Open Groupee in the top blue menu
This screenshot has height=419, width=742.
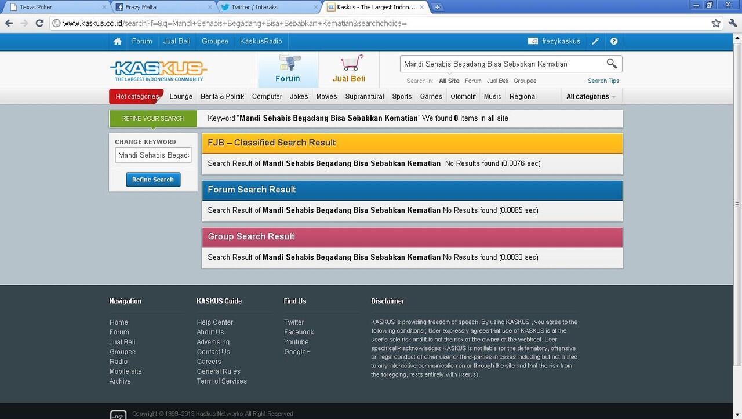click(x=215, y=42)
